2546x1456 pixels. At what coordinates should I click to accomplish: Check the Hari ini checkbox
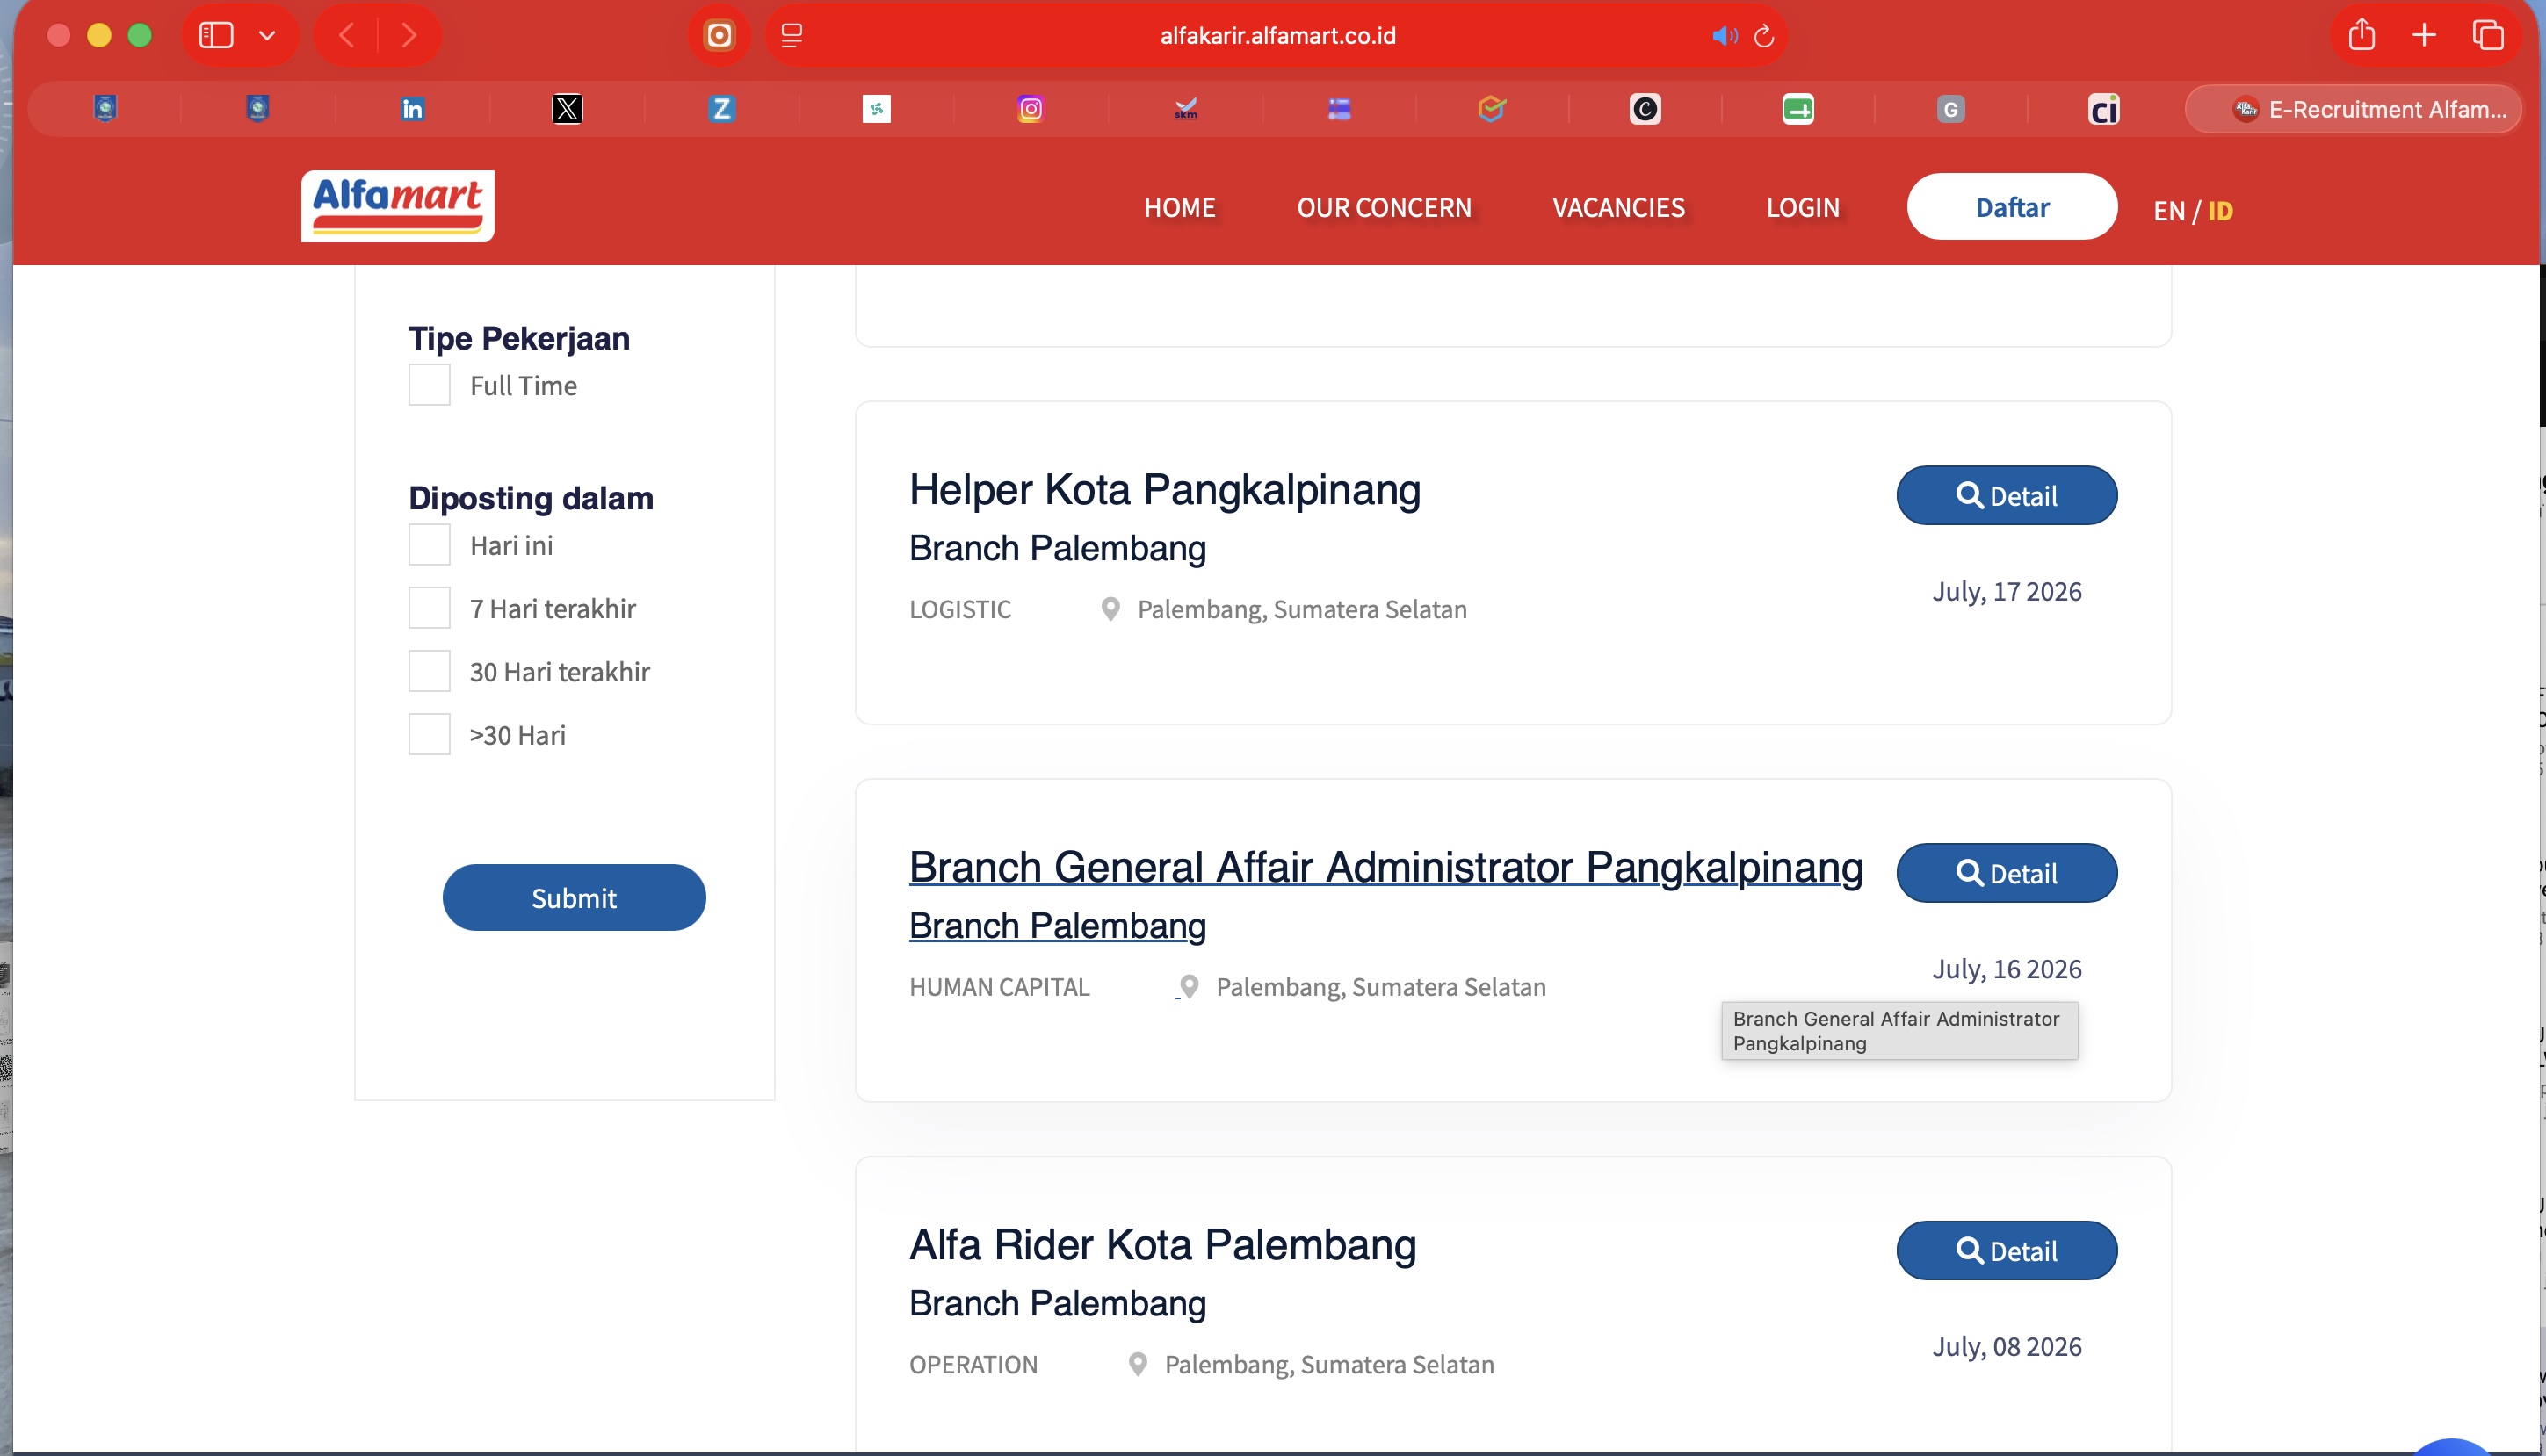[430, 545]
